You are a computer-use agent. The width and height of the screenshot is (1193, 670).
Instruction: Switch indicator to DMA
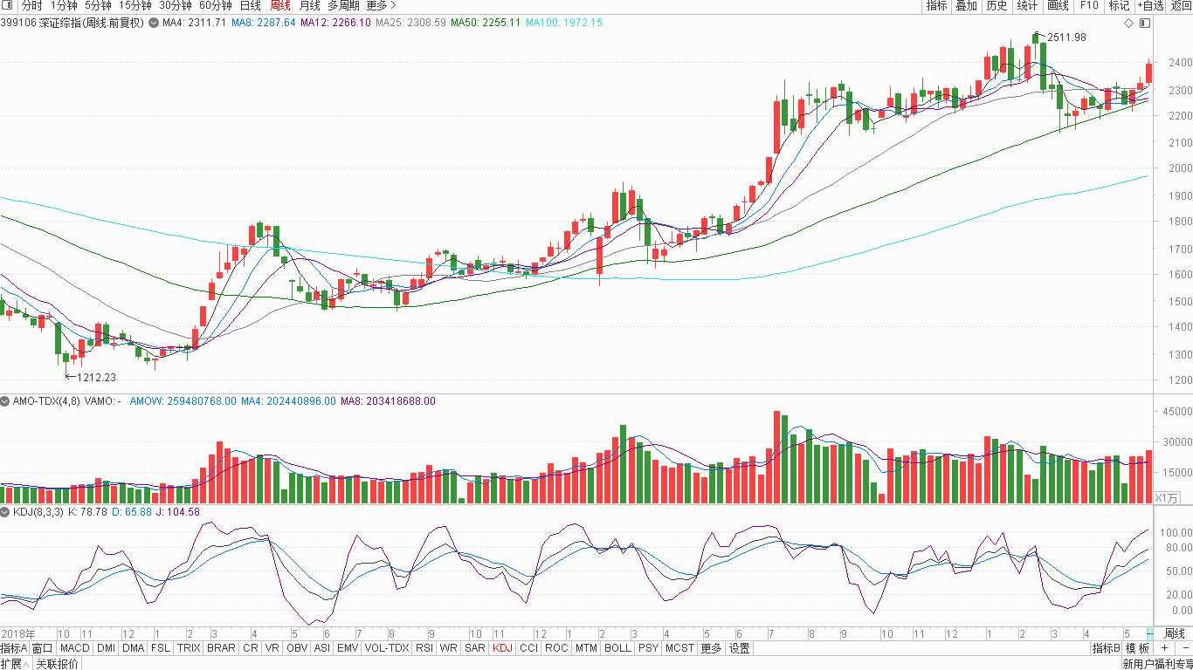[133, 648]
